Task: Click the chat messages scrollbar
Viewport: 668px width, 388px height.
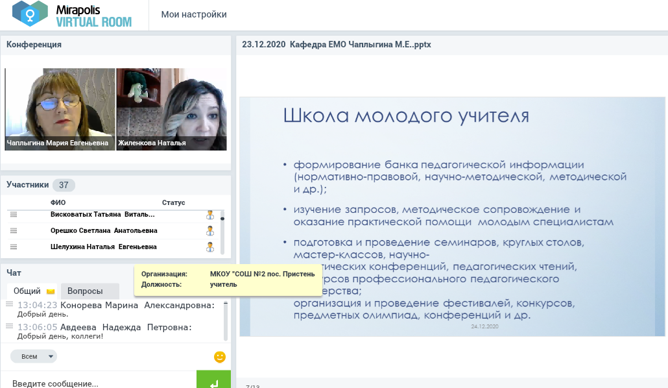Action: pos(226,321)
